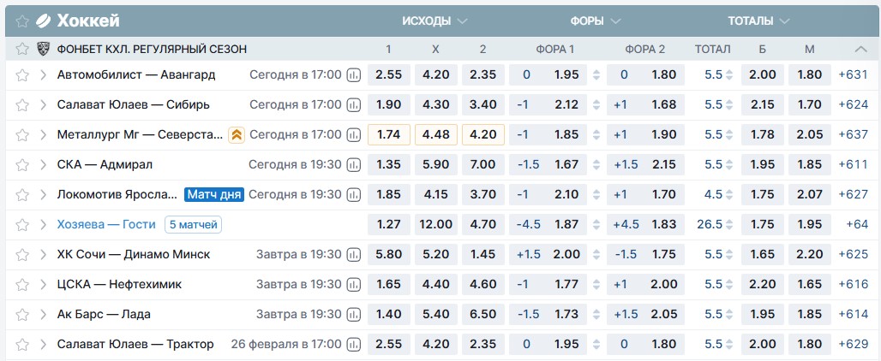The width and height of the screenshot is (881, 361).
Task: Open statistics icon for Ак Барс — Лада
Action: 354,315
